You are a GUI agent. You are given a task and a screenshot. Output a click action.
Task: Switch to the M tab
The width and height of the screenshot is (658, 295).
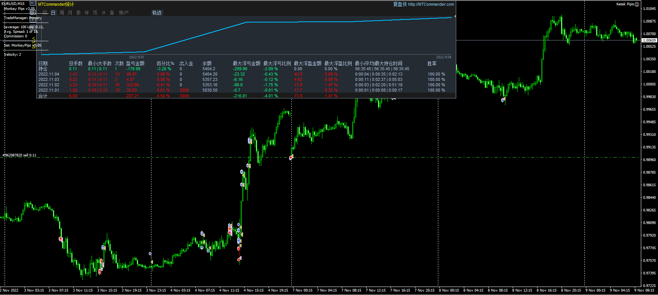tap(104, 13)
